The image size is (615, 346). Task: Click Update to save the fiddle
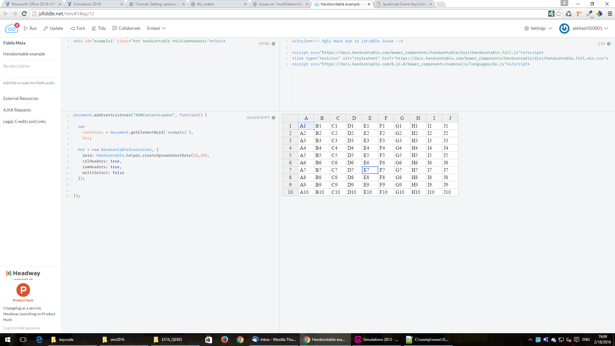pos(53,28)
